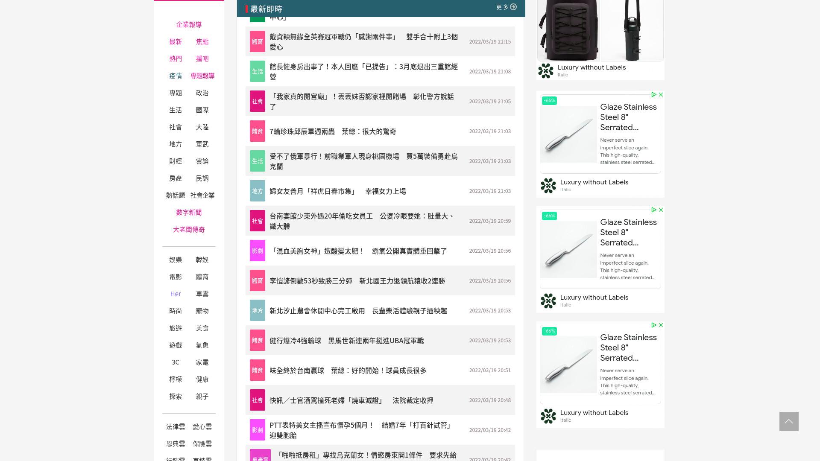Go to 3C section in sidebar
Screen dimensions: 820x461
(x=176, y=362)
